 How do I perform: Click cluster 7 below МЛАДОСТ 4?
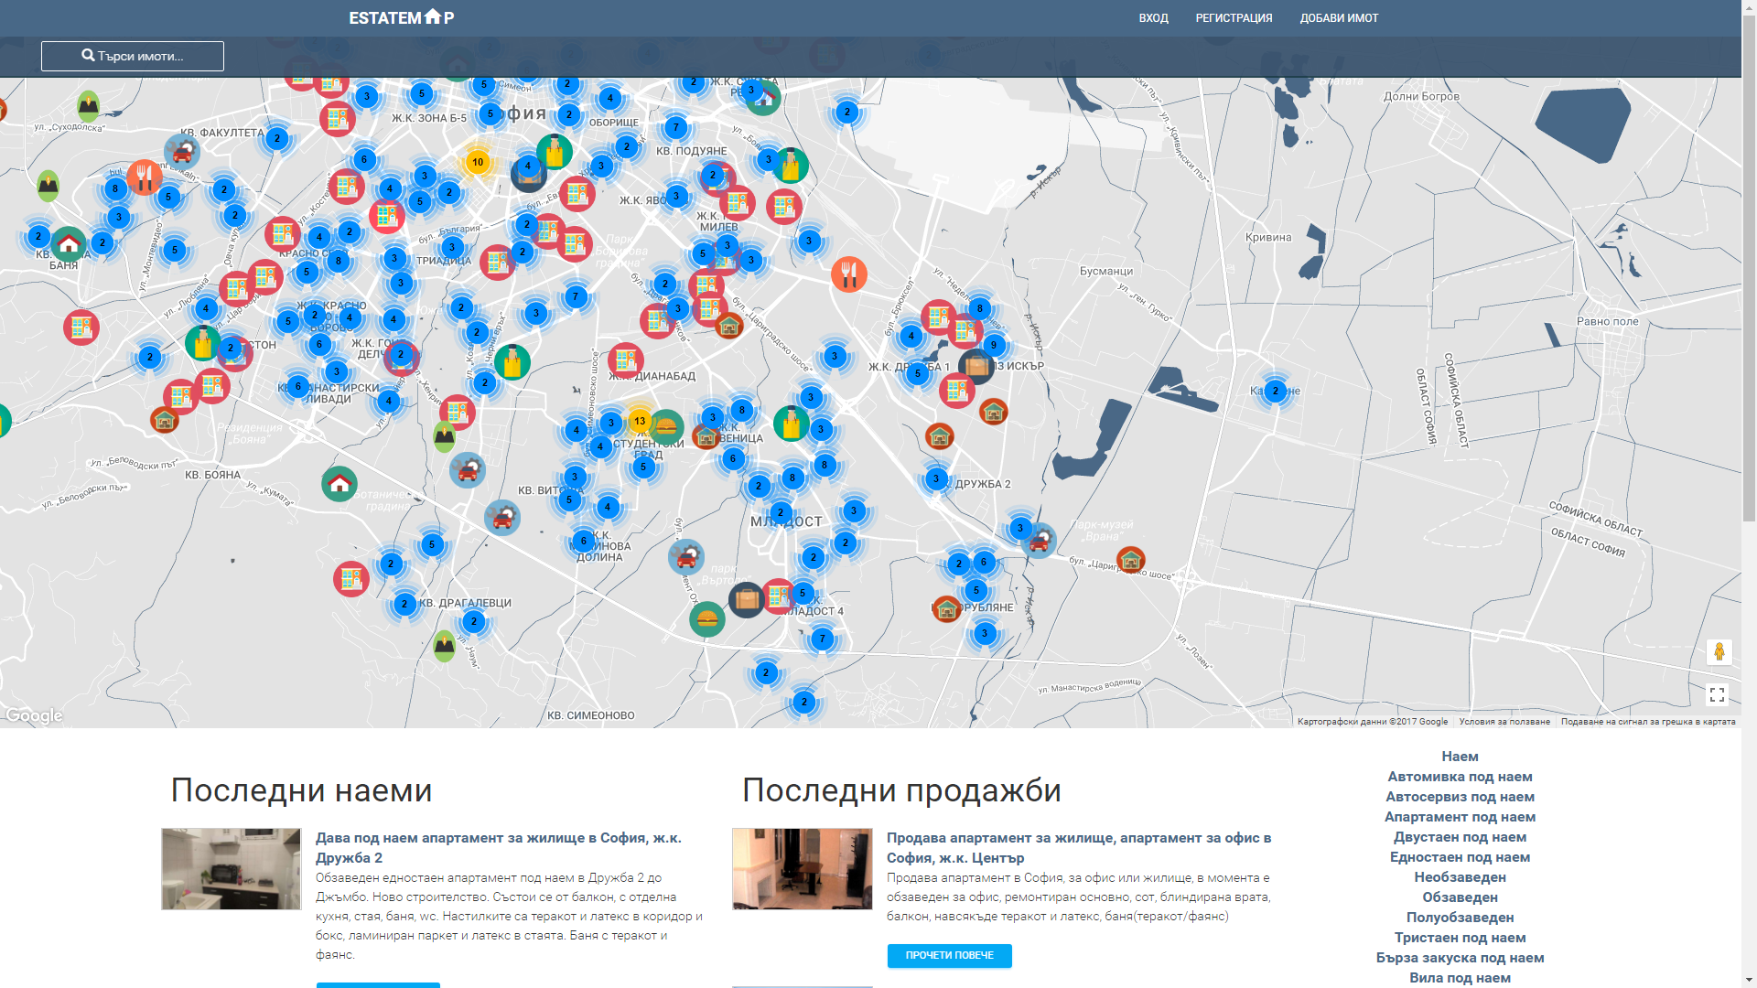(823, 639)
